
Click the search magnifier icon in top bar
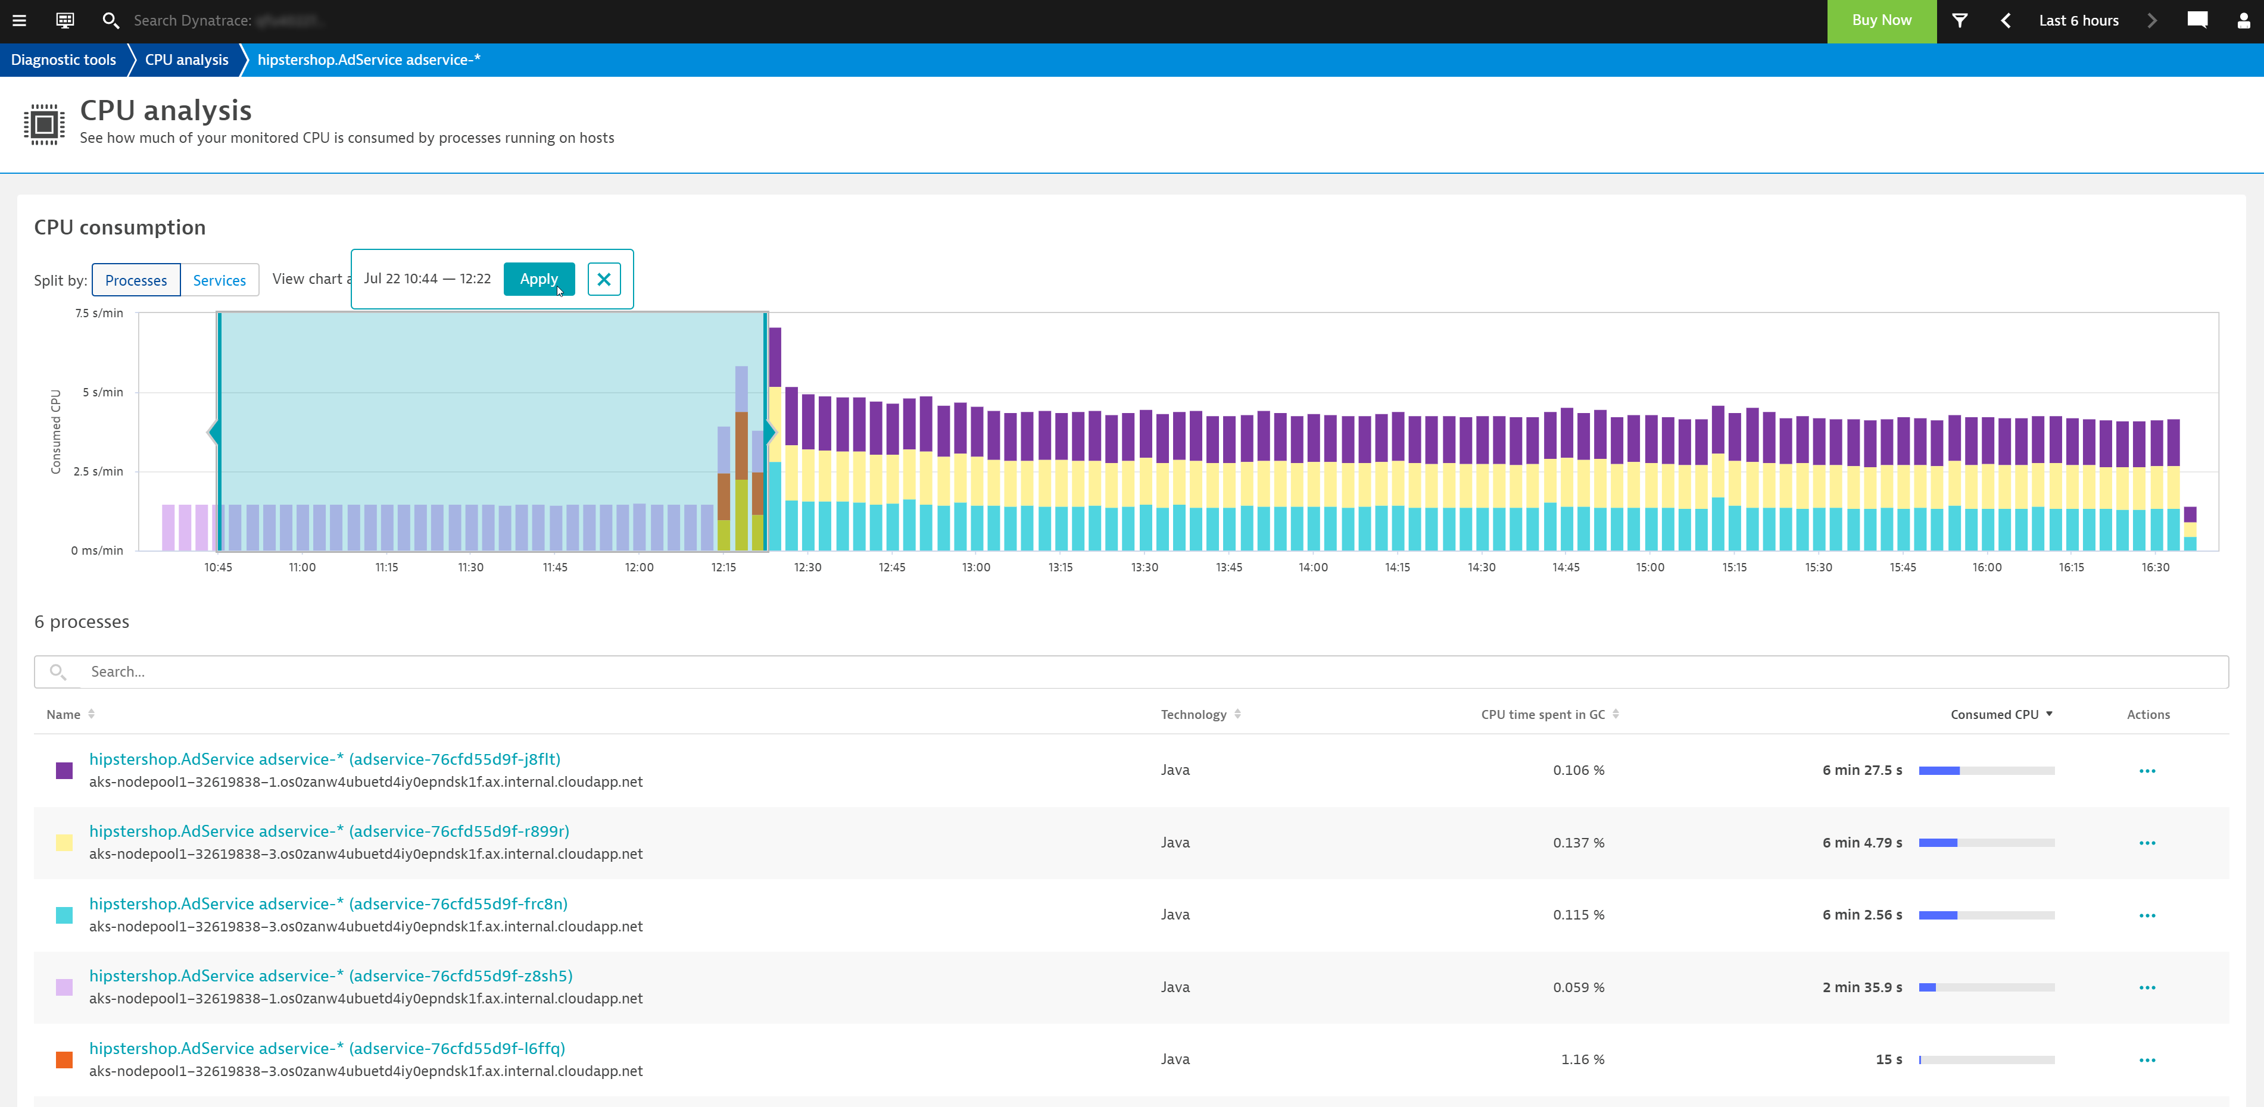(111, 20)
